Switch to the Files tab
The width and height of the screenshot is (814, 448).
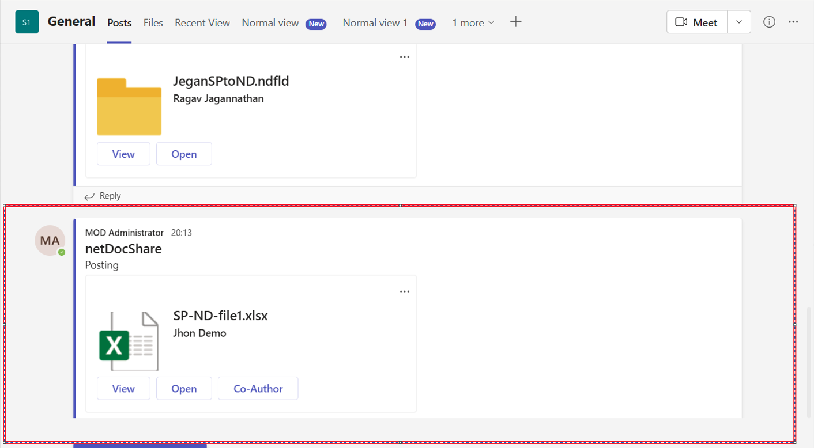tap(153, 23)
